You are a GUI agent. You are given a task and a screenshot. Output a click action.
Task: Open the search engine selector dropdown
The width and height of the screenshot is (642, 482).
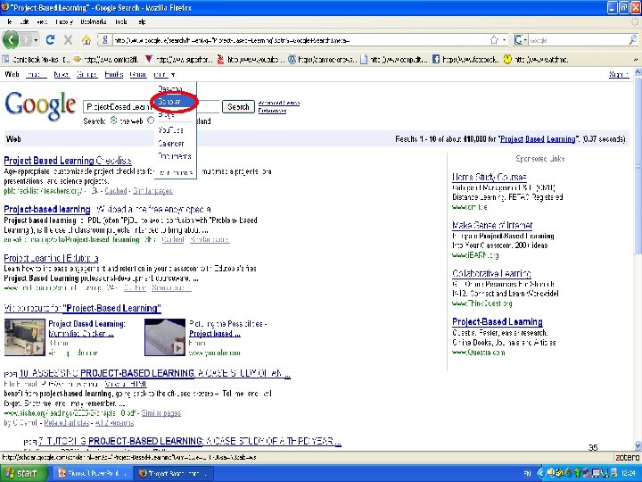[x=521, y=40]
